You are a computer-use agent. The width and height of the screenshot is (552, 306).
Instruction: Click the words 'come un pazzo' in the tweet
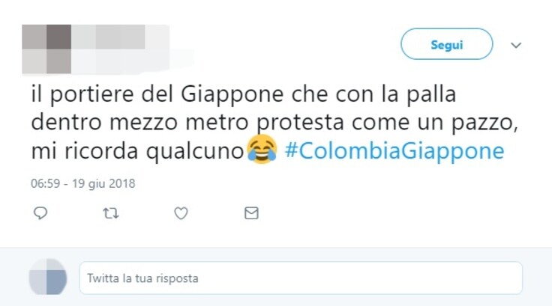[432, 123]
